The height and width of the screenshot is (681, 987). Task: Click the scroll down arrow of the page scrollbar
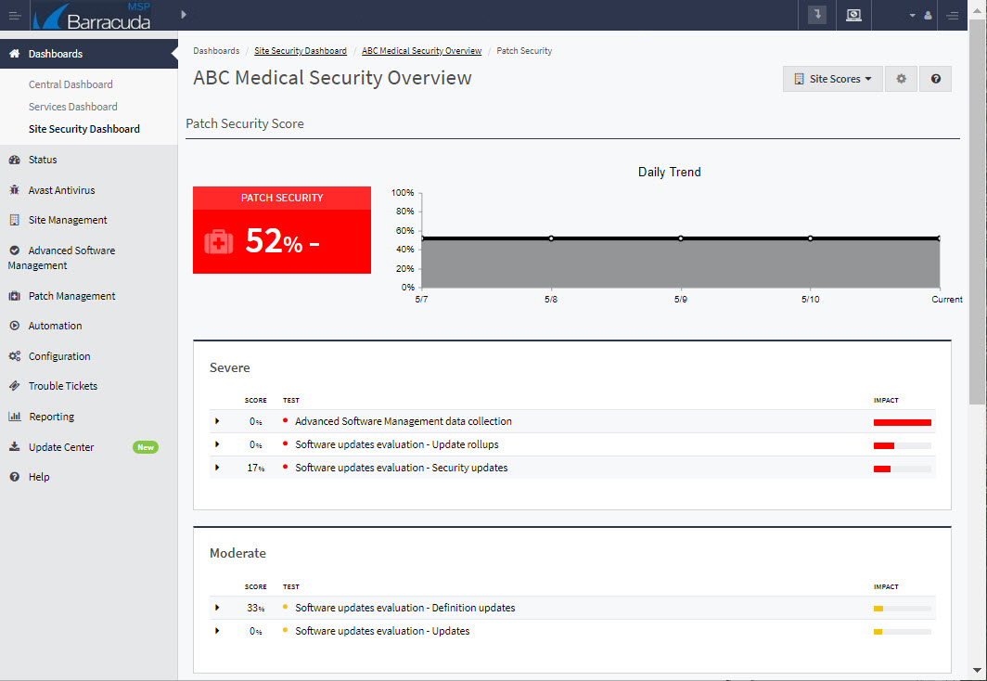(x=977, y=670)
